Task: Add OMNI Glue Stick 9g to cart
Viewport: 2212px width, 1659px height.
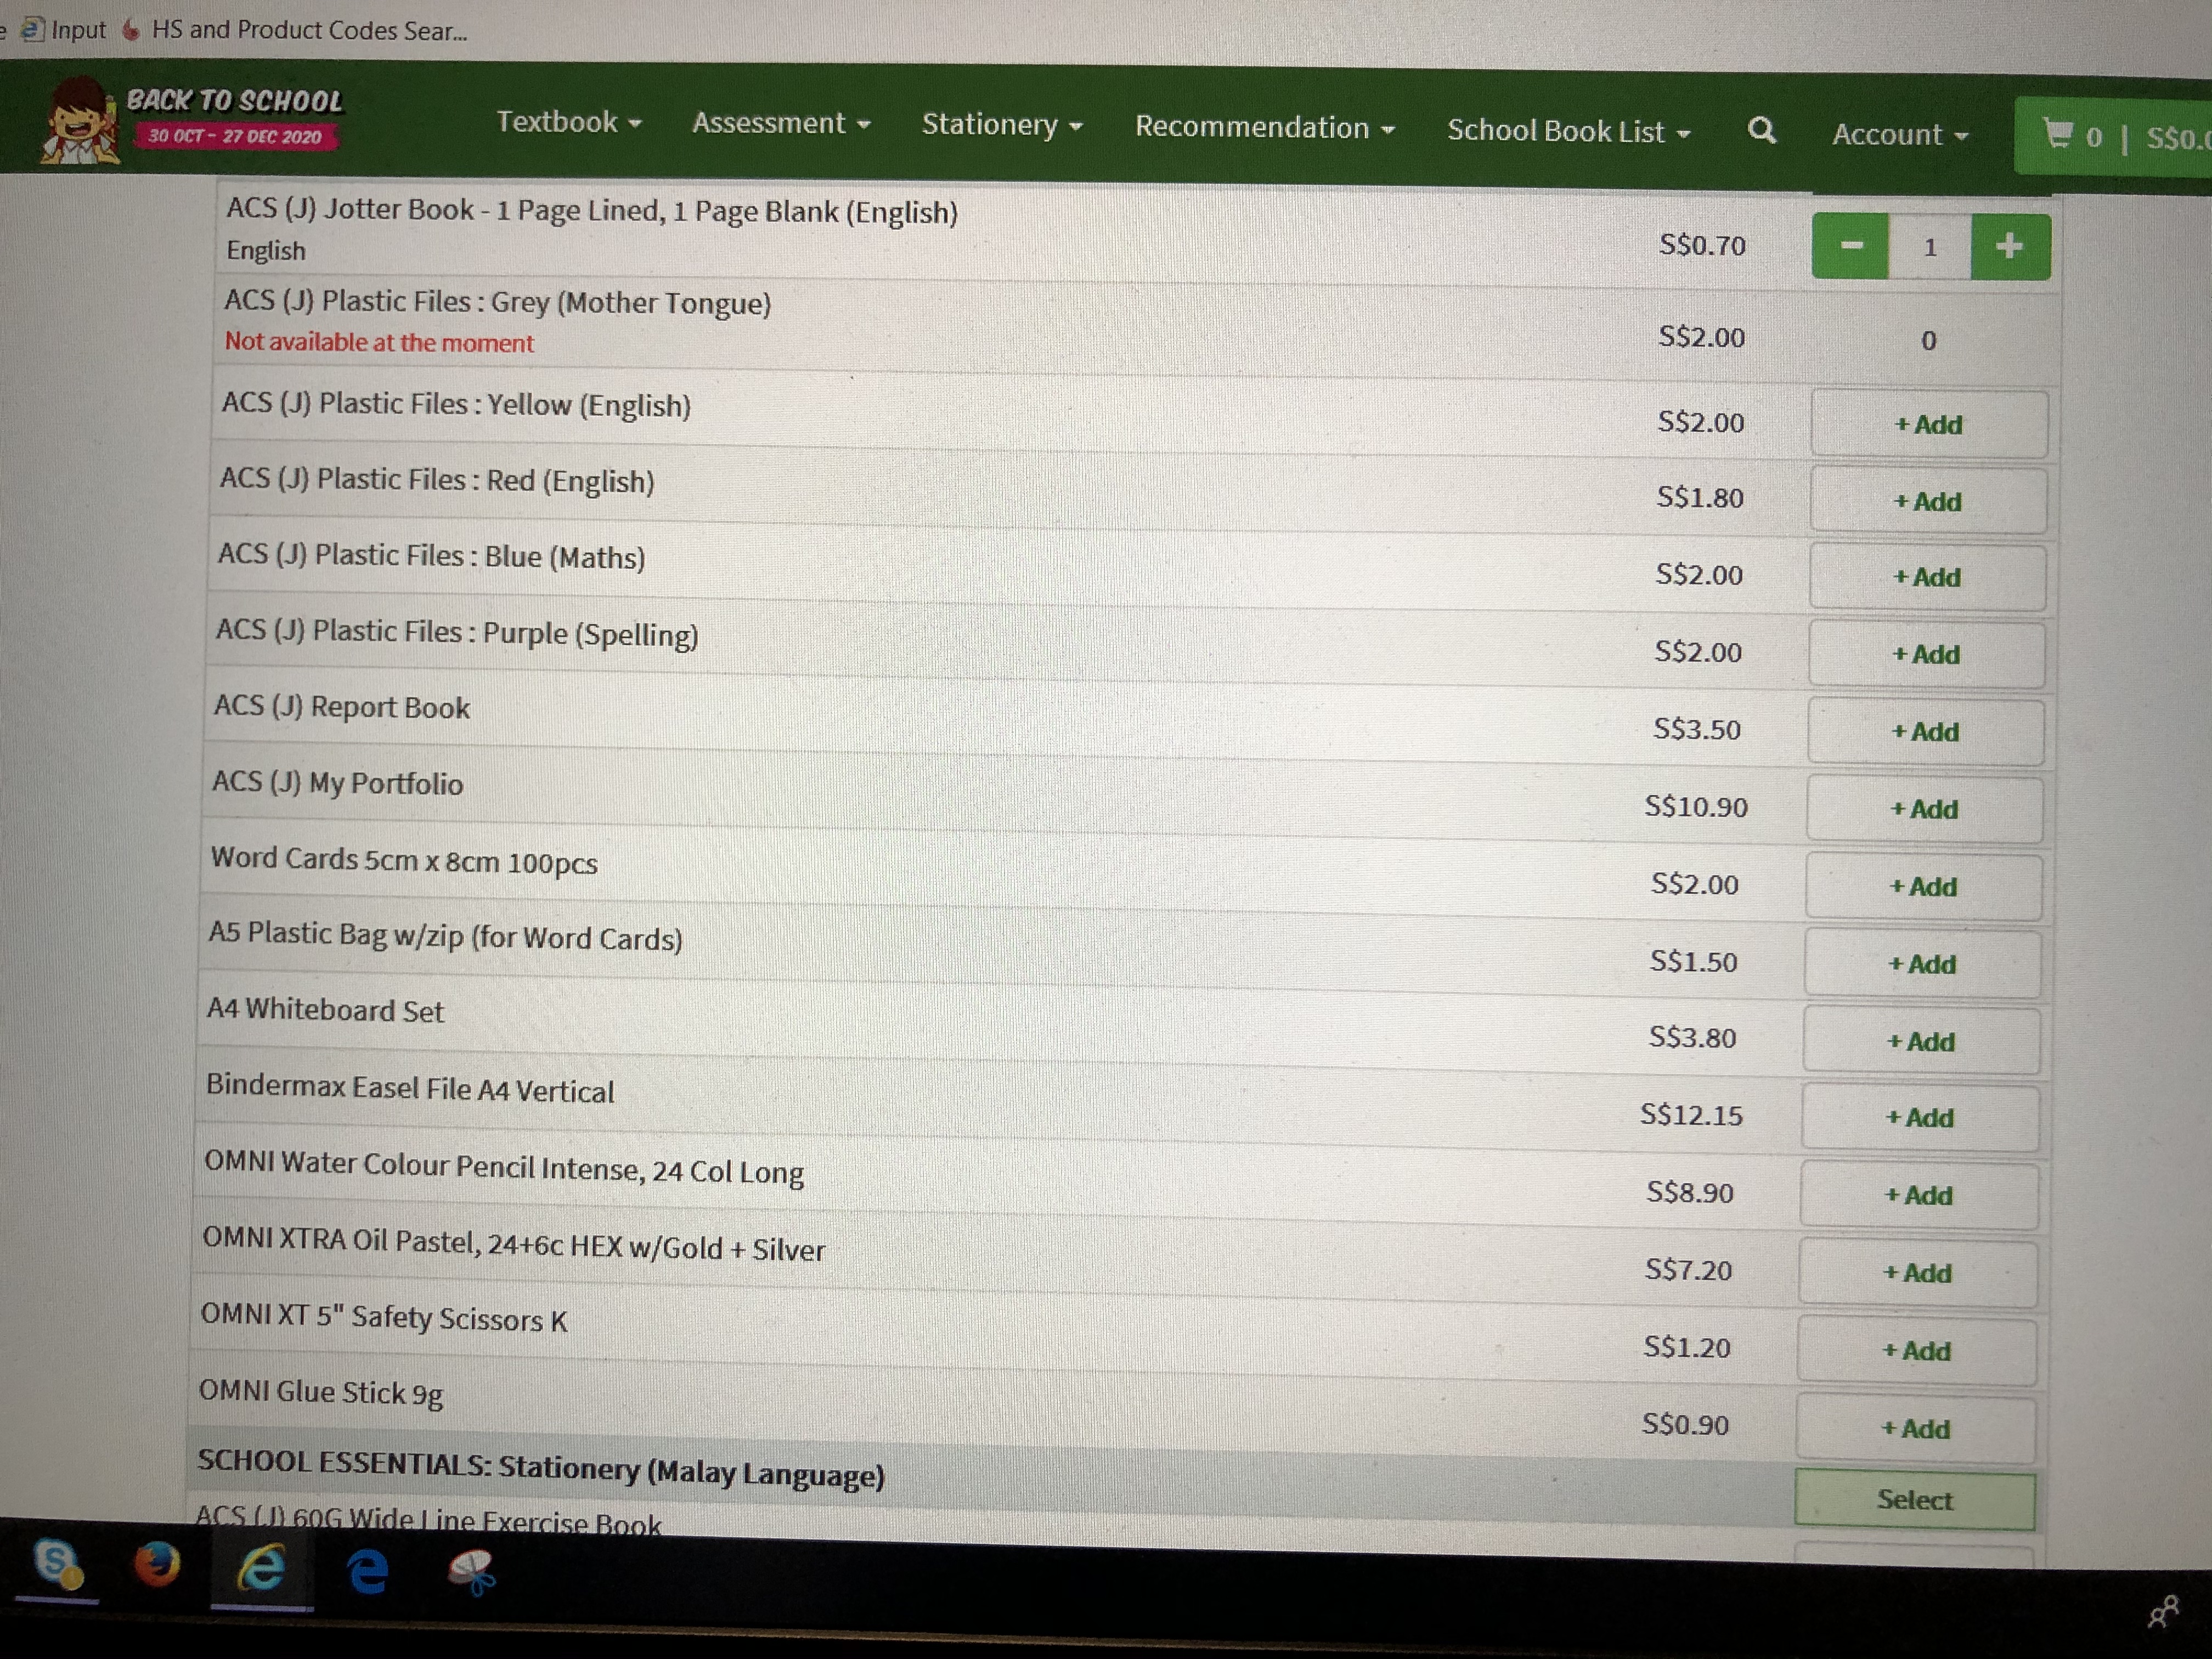Action: pos(1915,1429)
